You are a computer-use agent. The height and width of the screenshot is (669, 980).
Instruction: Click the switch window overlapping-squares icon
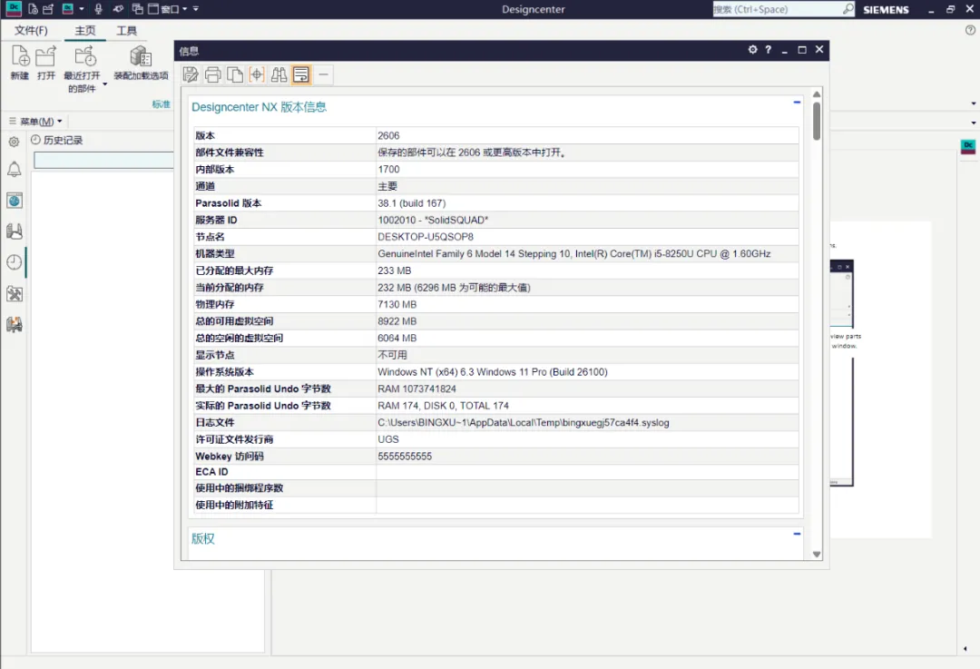(x=138, y=9)
